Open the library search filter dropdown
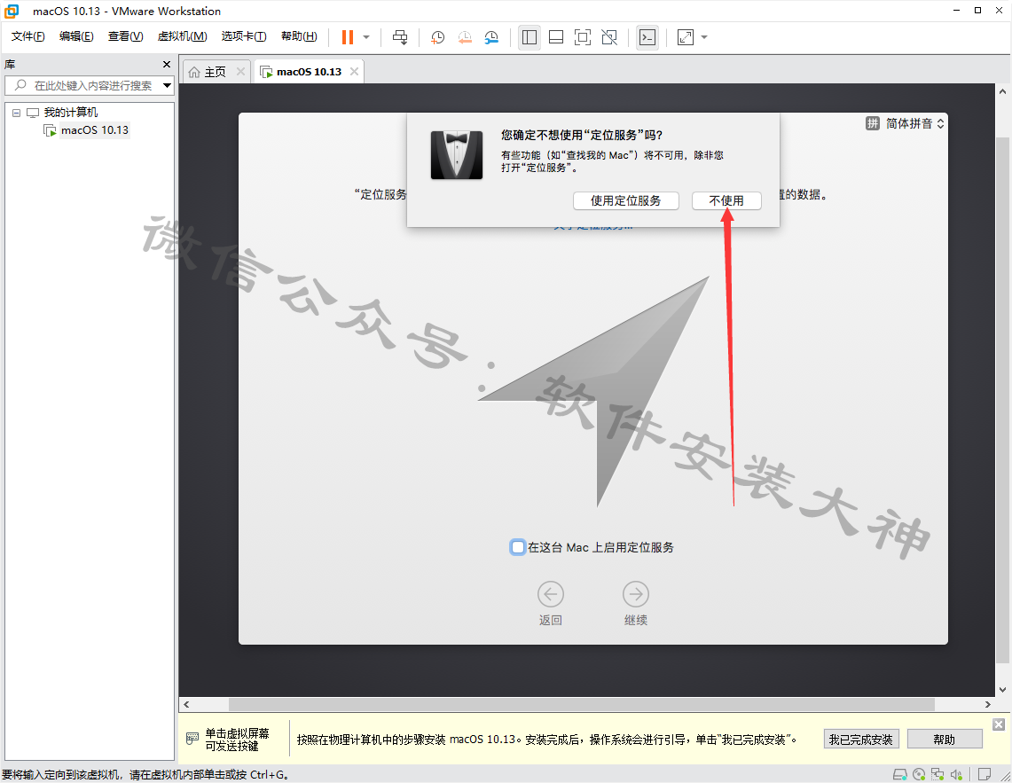Viewport: 1012px width, 783px height. (x=167, y=85)
